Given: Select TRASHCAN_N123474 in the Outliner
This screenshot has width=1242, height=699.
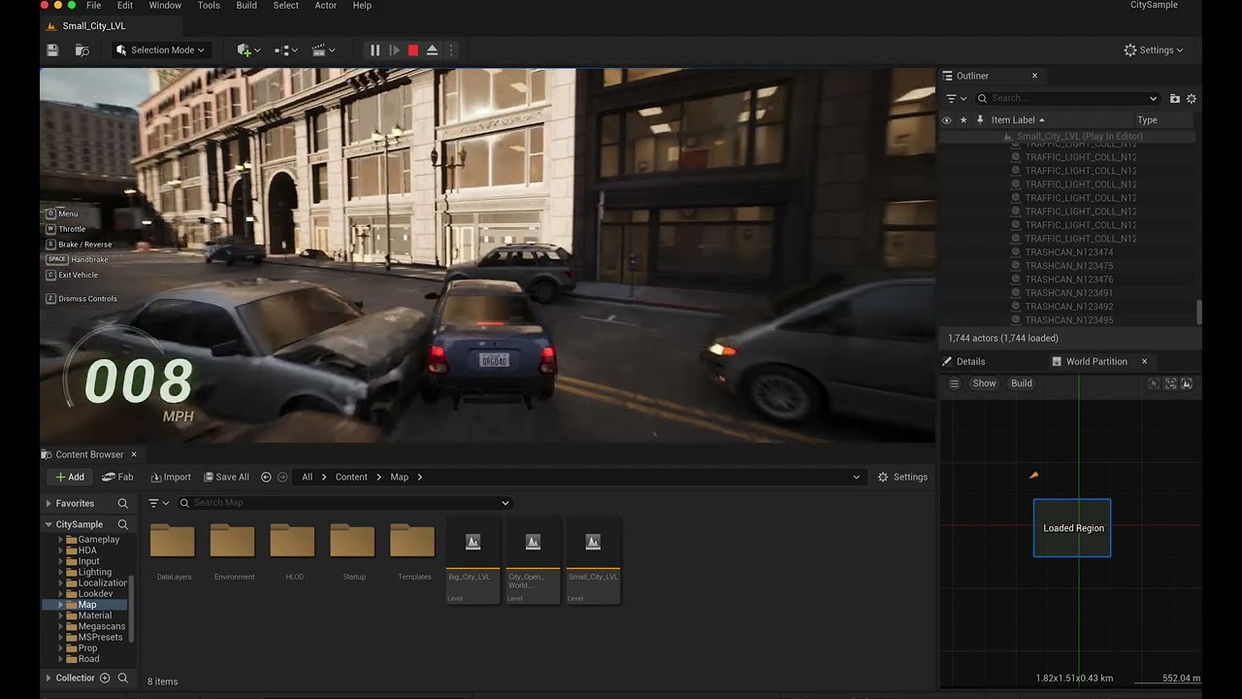Looking at the screenshot, I should (x=1068, y=252).
